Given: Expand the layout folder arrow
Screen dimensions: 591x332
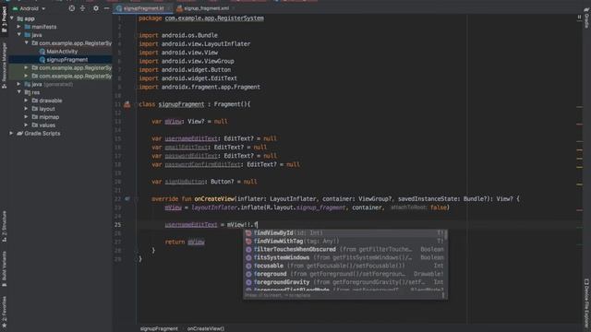Looking at the screenshot, I should (x=27, y=109).
